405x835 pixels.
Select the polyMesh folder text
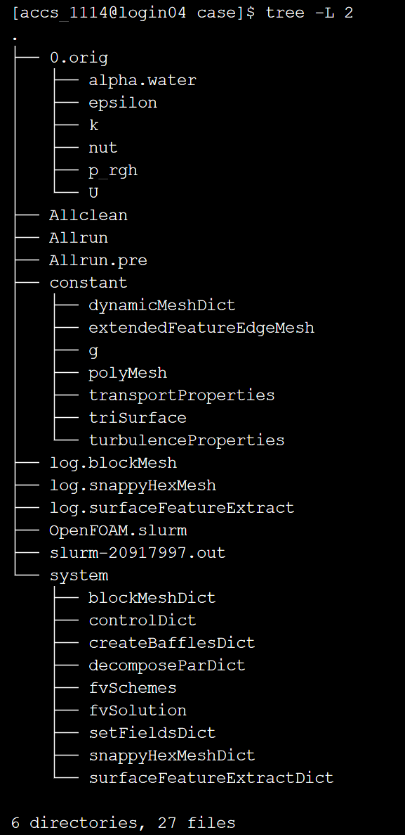128,374
